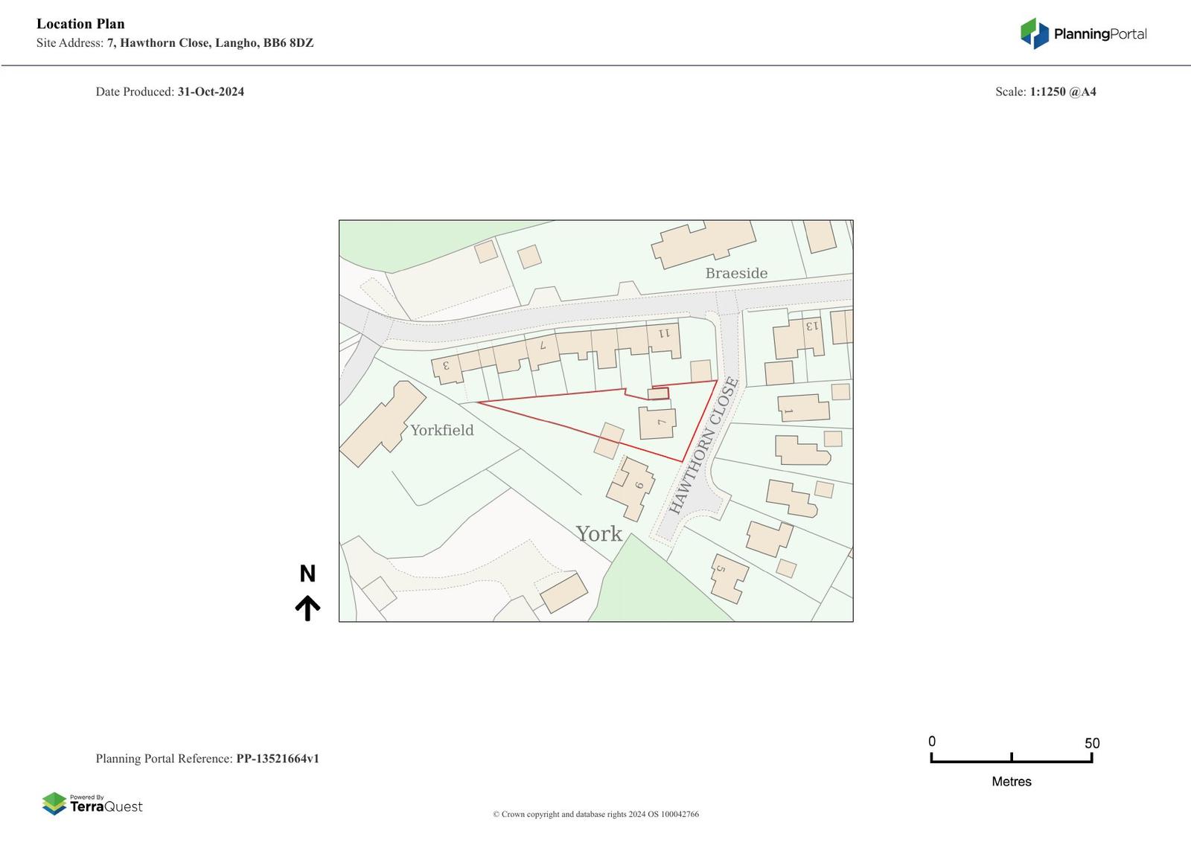Click the large York map label

point(598,533)
